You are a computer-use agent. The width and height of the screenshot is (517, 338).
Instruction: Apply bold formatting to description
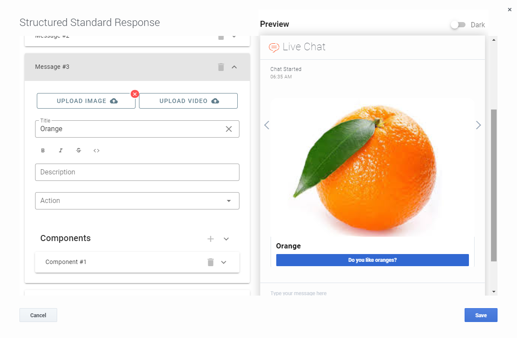[43, 151]
